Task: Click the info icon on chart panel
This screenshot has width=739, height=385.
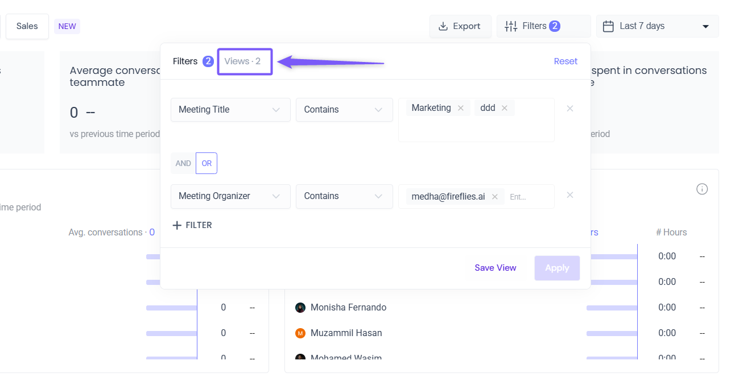Action: coord(702,189)
